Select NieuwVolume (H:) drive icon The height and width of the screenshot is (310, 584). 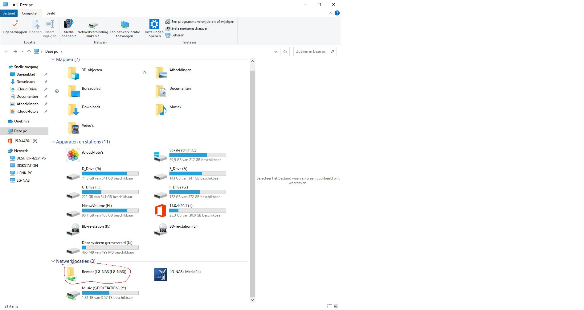click(x=73, y=213)
